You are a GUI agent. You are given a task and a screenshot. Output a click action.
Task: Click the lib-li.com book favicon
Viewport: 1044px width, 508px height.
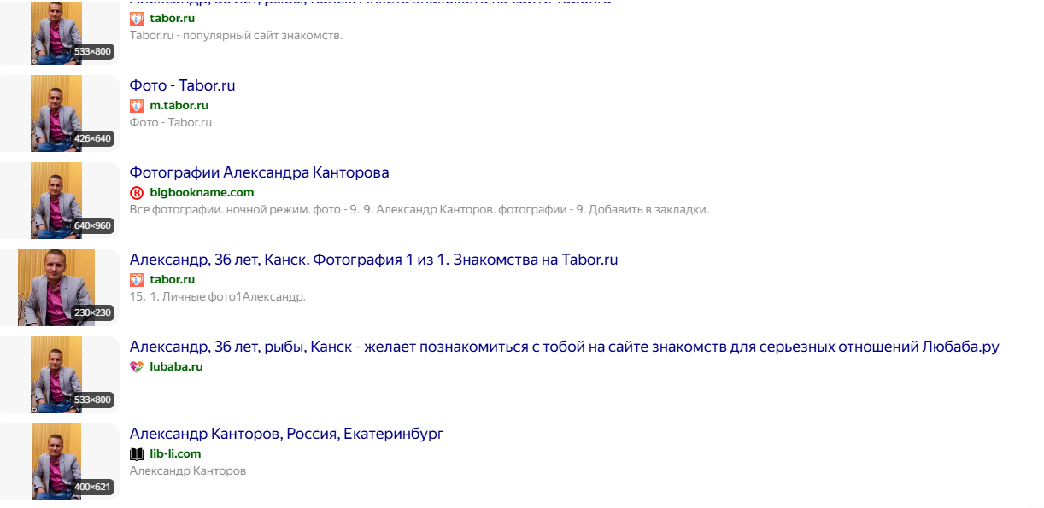pyautogui.click(x=137, y=454)
